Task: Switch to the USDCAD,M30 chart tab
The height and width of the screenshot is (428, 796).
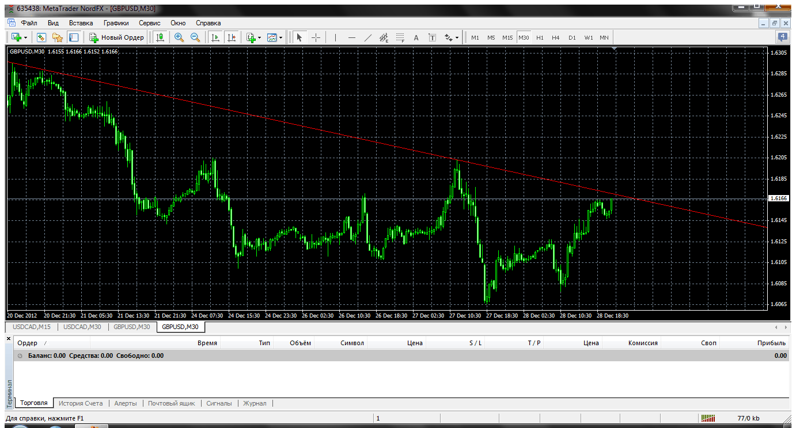Action: 82,327
